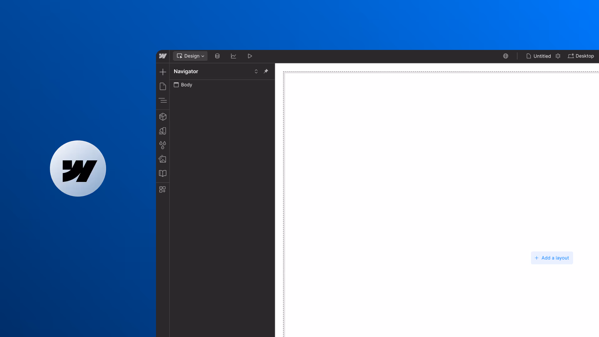The width and height of the screenshot is (599, 337).
Task: Click the Webflow logo menu icon
Action: pos(163,56)
